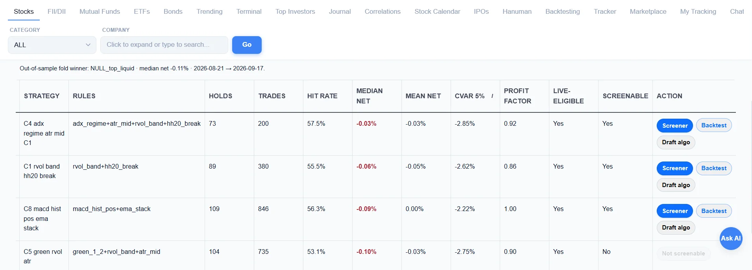
Task: Open the Terminal tab
Action: (249, 11)
